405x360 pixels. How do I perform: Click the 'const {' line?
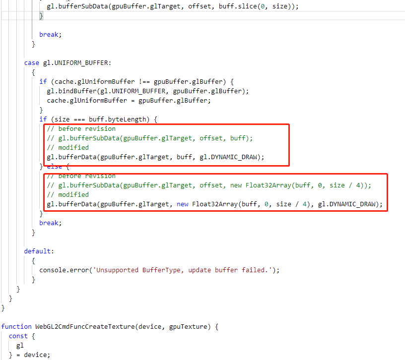tap(22, 336)
